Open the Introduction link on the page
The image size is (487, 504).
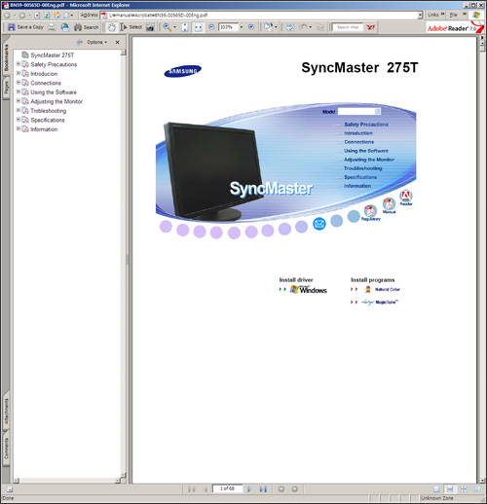click(x=358, y=133)
